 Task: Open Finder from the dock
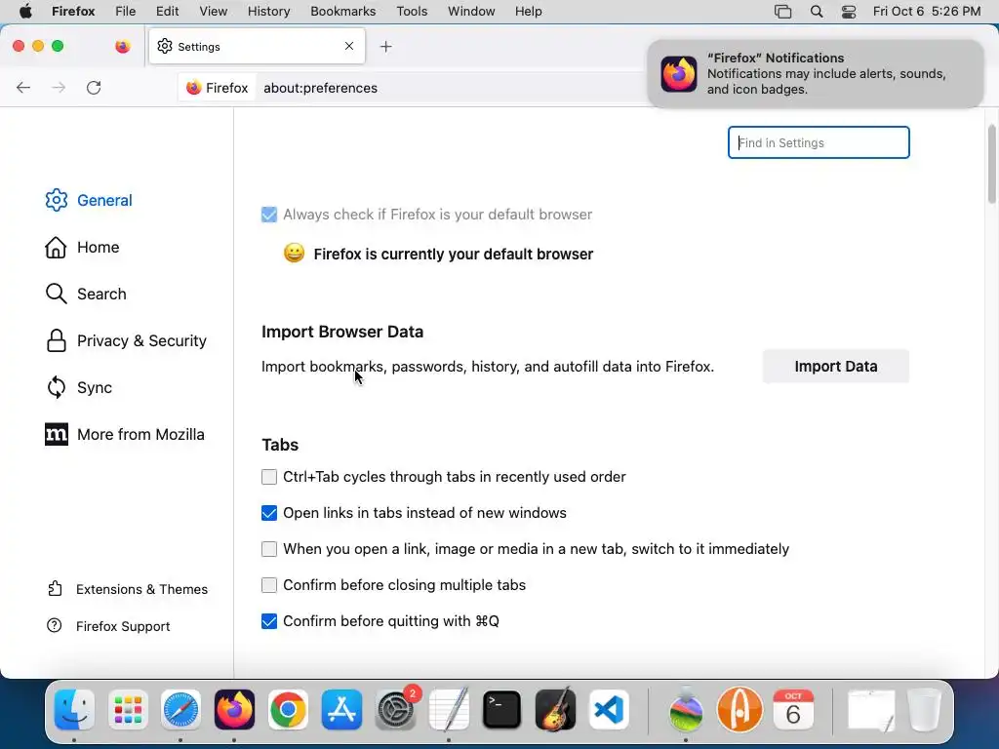pyautogui.click(x=74, y=710)
